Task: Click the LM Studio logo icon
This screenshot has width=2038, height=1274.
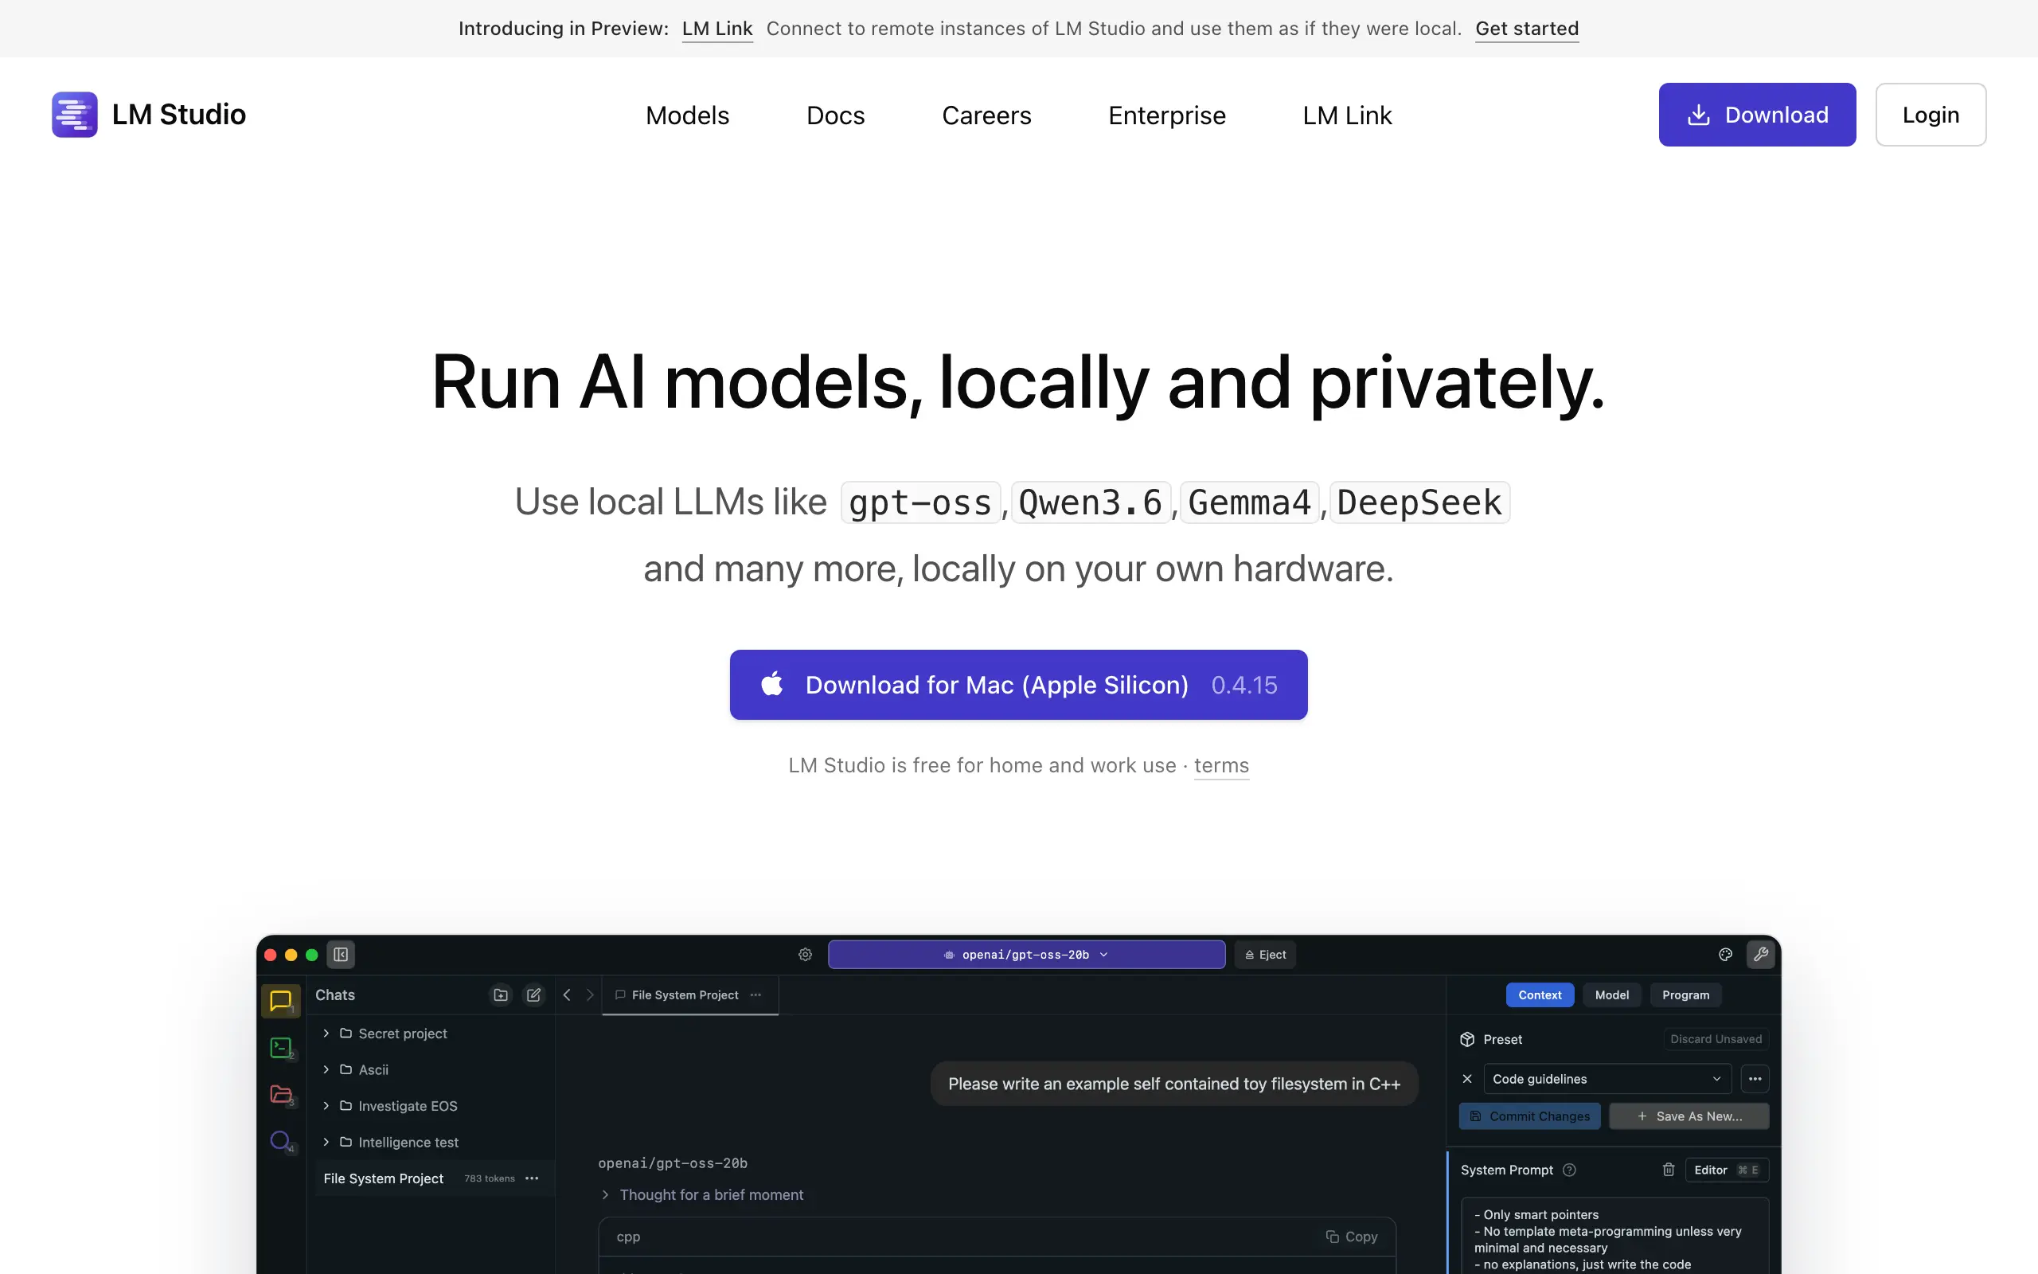Action: (x=74, y=115)
